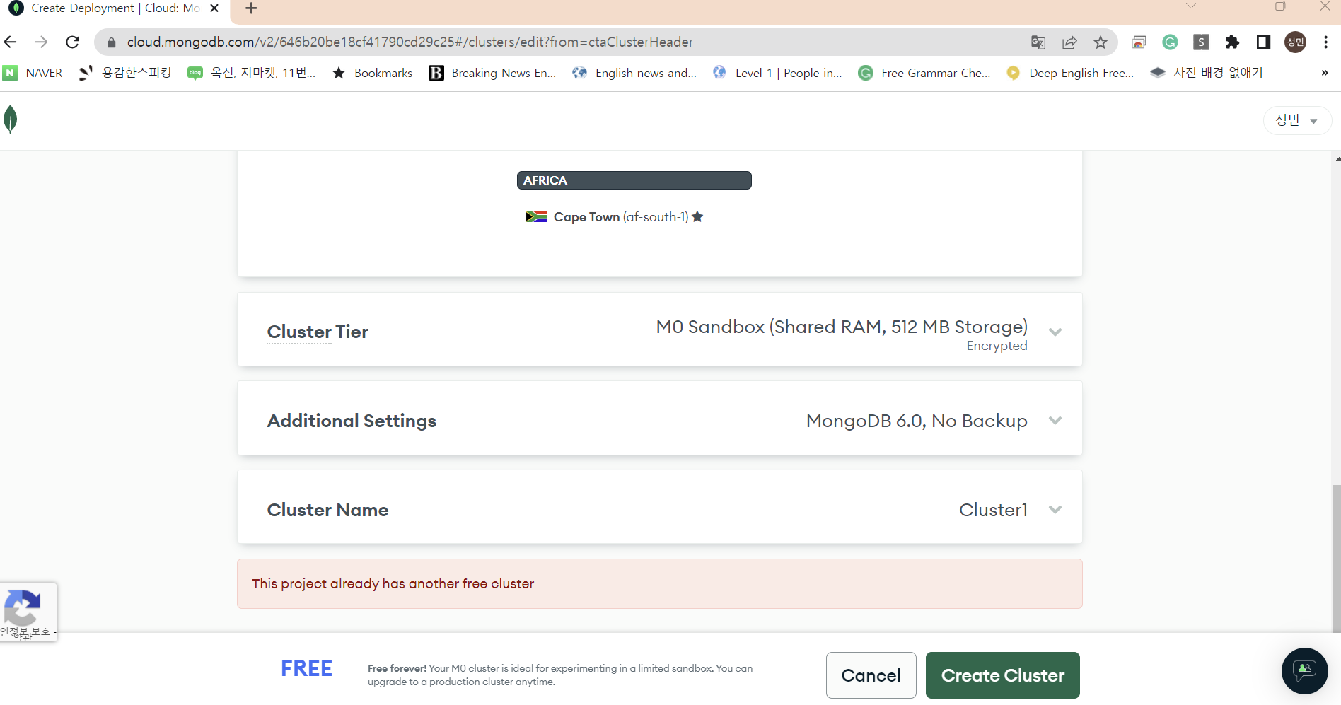
Task: Open the Chrome profile avatar
Action: [x=1296, y=42]
